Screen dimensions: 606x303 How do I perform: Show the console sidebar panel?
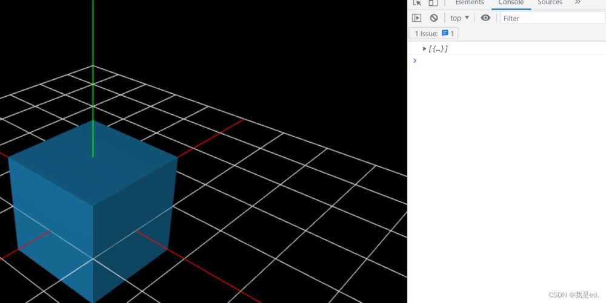point(417,18)
